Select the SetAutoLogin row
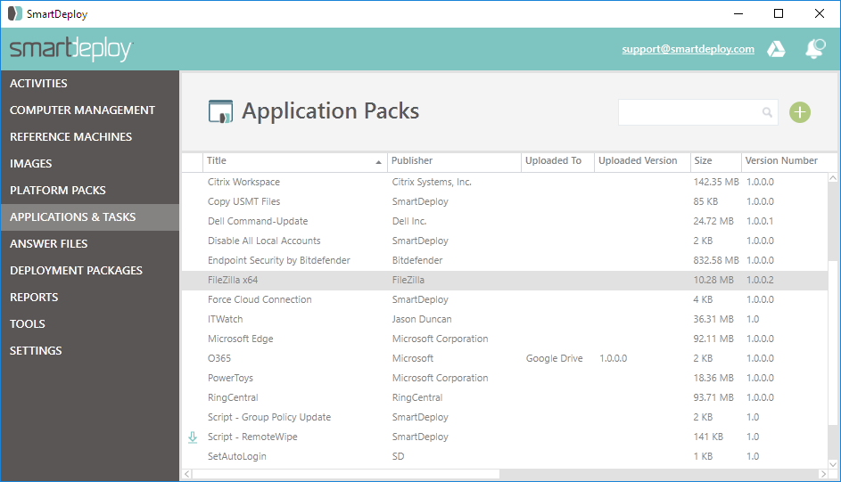 pos(505,456)
